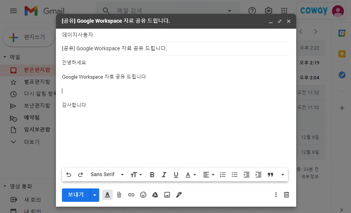Image resolution: width=351 pixels, height=213 pixels.
Task: Open the Sans Serif font dropdown
Action: coord(107,175)
